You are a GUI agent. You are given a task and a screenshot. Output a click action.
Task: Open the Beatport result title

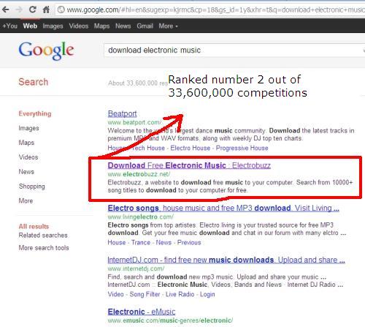click(x=122, y=113)
